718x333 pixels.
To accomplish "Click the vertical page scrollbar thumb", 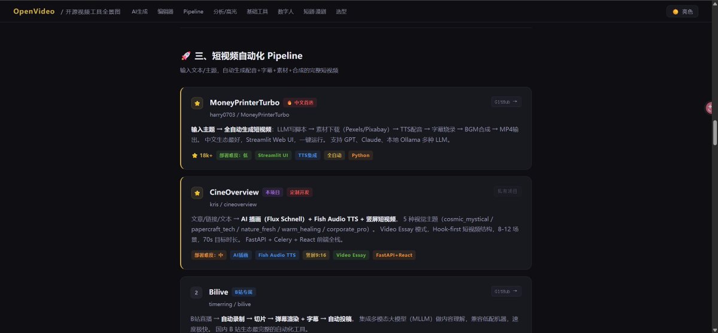I will [714, 133].
